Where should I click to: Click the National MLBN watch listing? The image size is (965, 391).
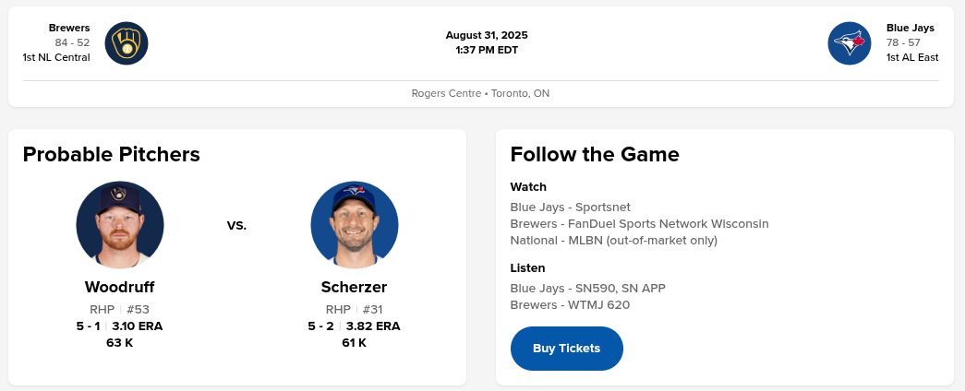613,241
